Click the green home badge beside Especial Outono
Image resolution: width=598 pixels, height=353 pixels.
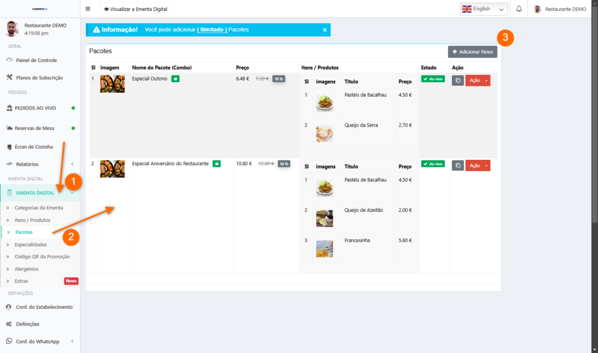click(x=175, y=79)
